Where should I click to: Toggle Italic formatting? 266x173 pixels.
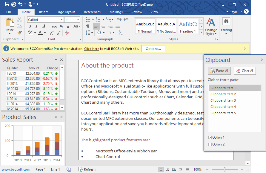[x=36, y=26]
